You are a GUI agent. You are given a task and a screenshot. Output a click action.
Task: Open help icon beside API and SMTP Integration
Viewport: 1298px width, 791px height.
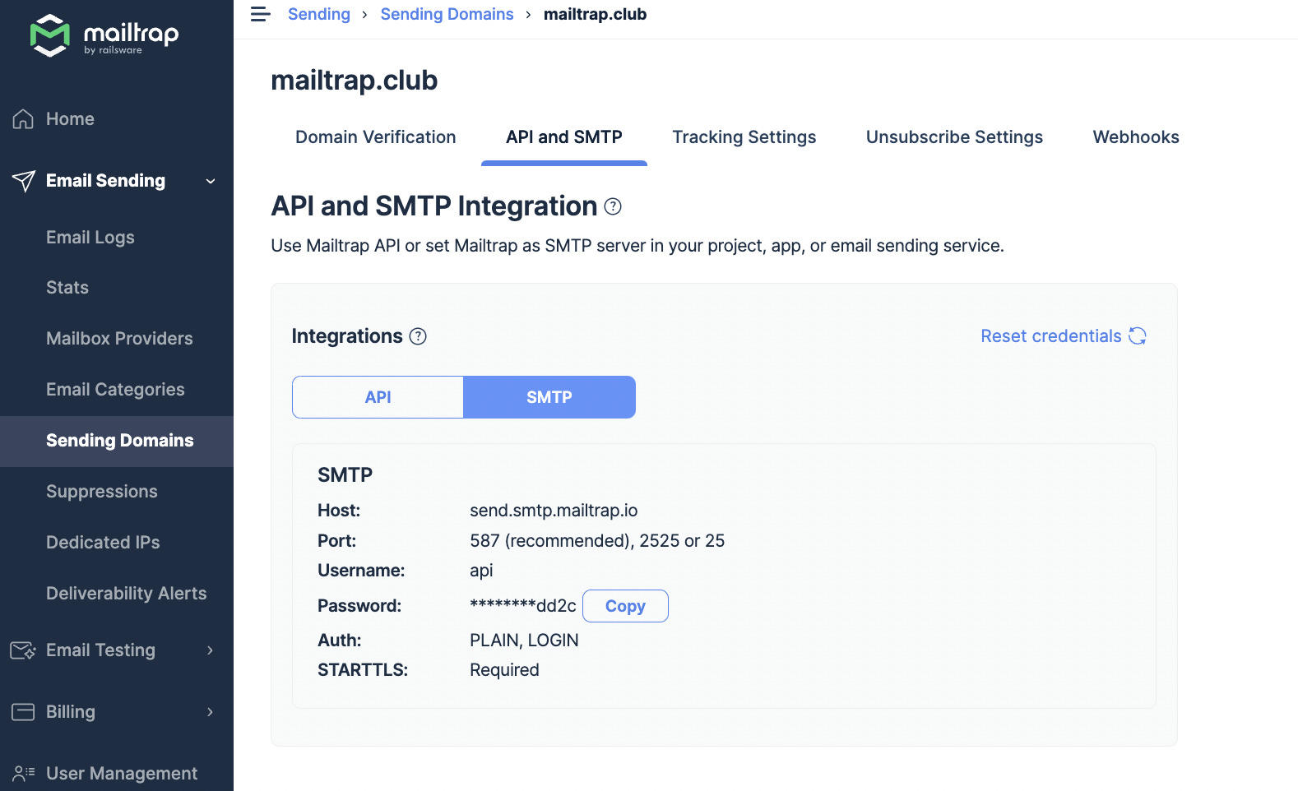(x=613, y=206)
